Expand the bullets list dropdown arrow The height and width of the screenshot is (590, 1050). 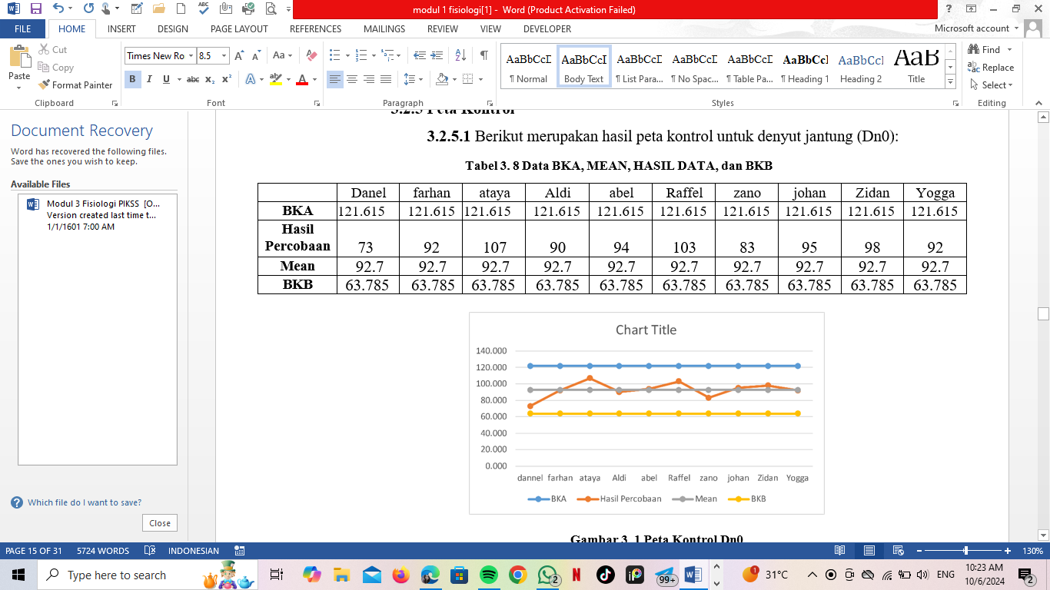[x=347, y=55]
